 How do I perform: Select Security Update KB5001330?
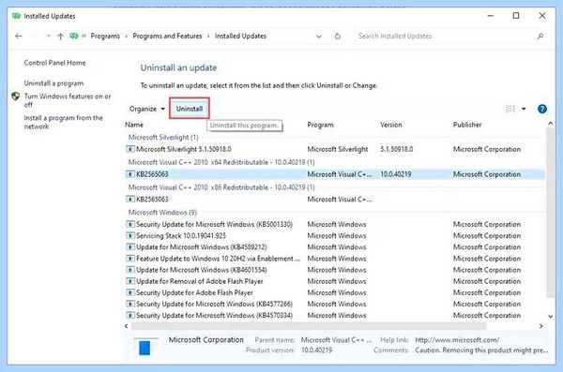click(335, 224)
